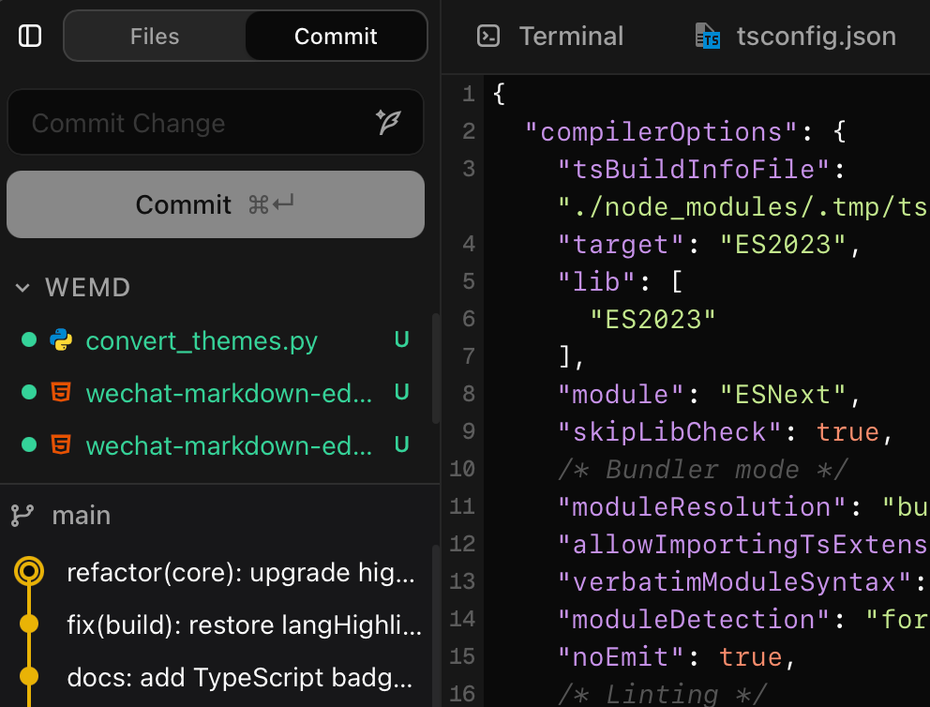Click the HTML5 icon on first wechat-markdown file
The width and height of the screenshot is (930, 707).
tap(60, 393)
